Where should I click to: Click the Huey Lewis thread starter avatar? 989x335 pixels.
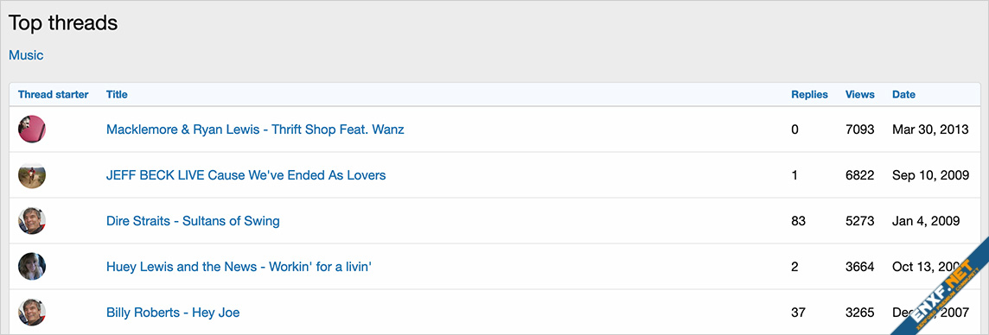(31, 267)
